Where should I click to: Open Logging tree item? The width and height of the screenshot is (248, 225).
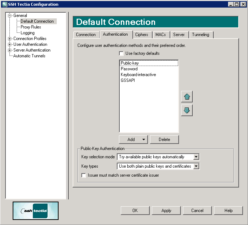point(27,33)
